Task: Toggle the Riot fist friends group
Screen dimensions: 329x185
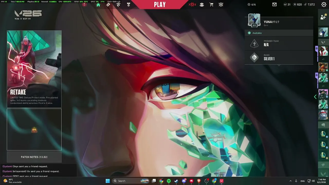Action: (x=323, y=125)
